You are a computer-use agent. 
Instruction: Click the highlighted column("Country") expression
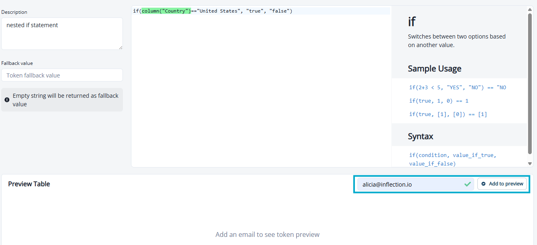coord(166,11)
